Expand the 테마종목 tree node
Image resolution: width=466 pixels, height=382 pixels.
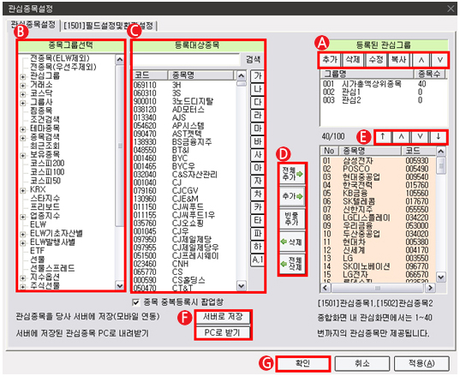pos(23,129)
